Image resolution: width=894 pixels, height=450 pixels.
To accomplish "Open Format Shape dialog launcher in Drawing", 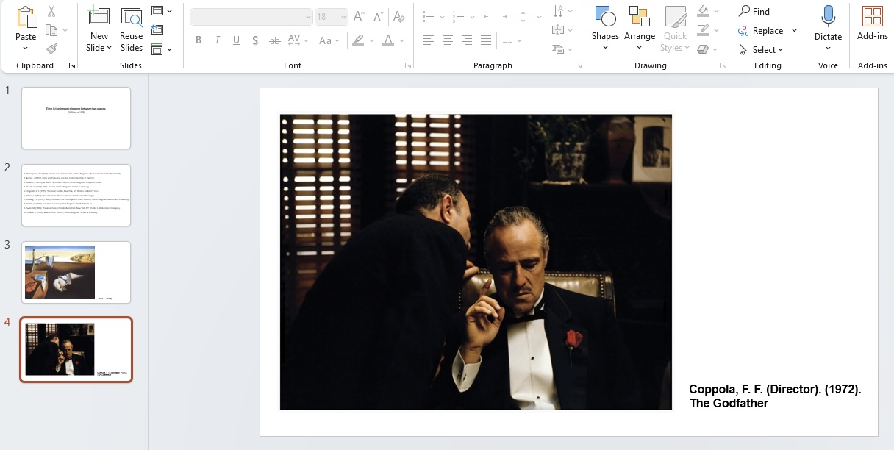I will (722, 65).
